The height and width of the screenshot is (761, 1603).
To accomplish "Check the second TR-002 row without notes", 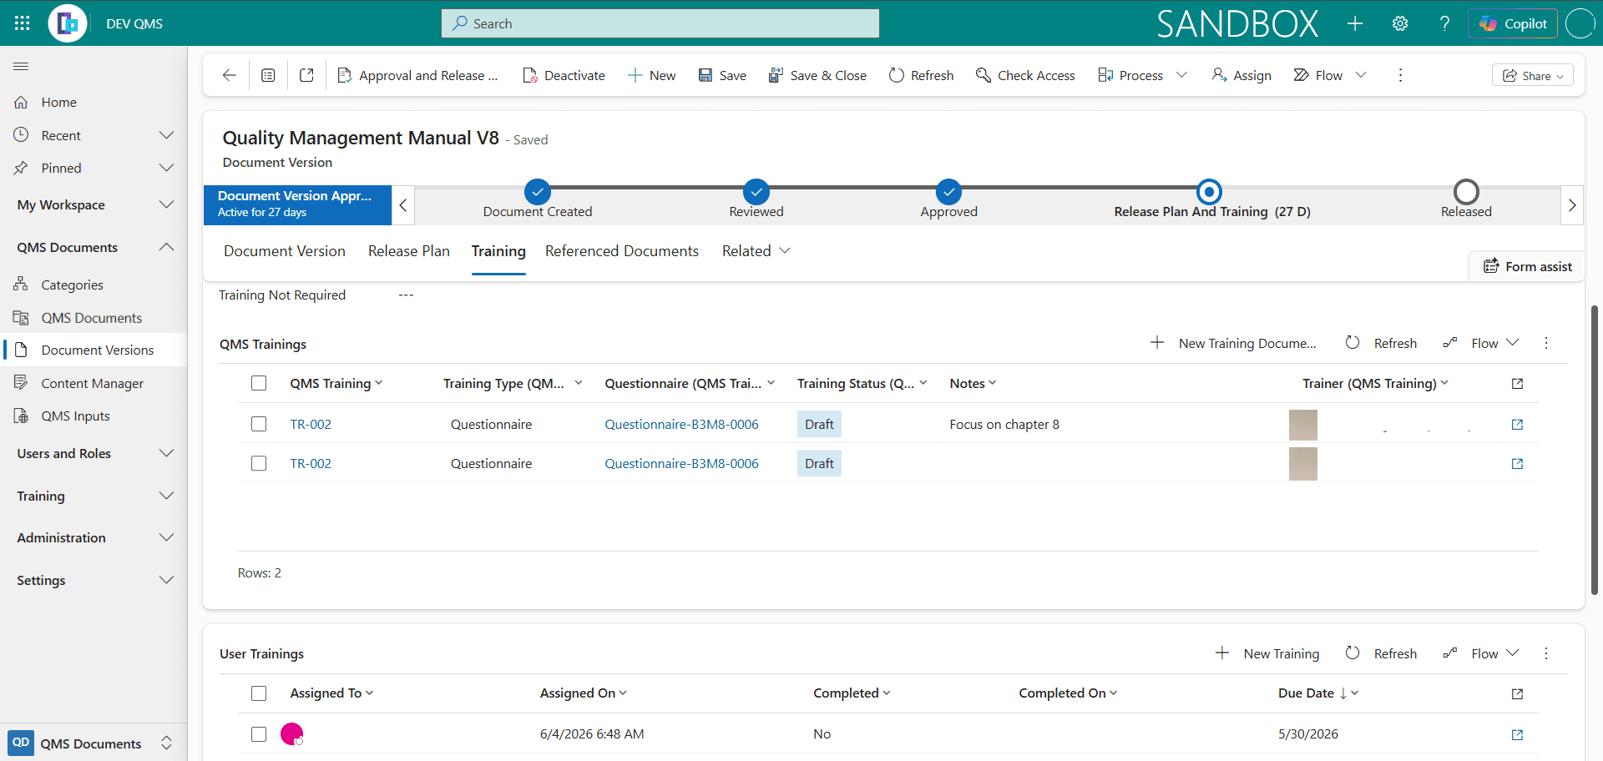I will pyautogui.click(x=259, y=463).
